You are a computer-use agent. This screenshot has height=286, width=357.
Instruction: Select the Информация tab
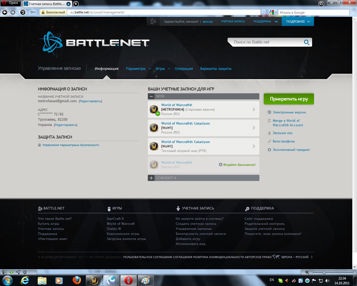tap(107, 69)
